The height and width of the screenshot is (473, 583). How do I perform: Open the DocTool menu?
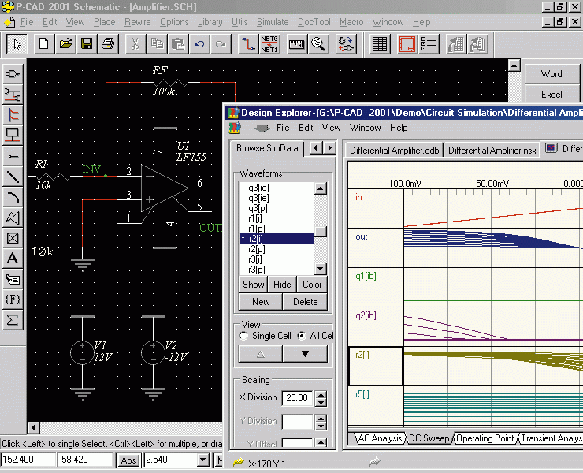(314, 22)
